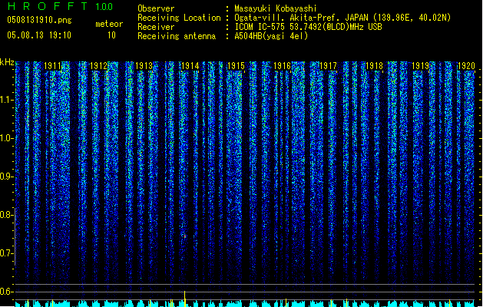Click the Observer field label

(156, 8)
